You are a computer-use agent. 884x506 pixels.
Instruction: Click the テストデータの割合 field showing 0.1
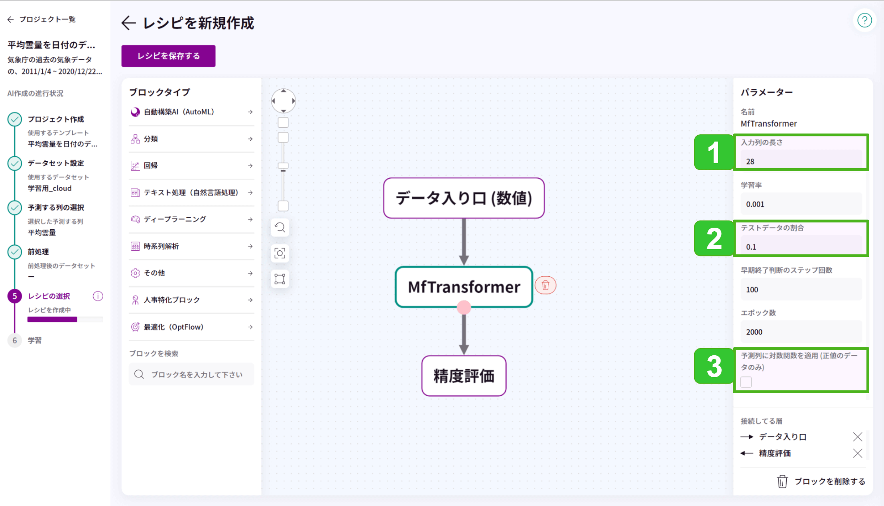point(801,246)
